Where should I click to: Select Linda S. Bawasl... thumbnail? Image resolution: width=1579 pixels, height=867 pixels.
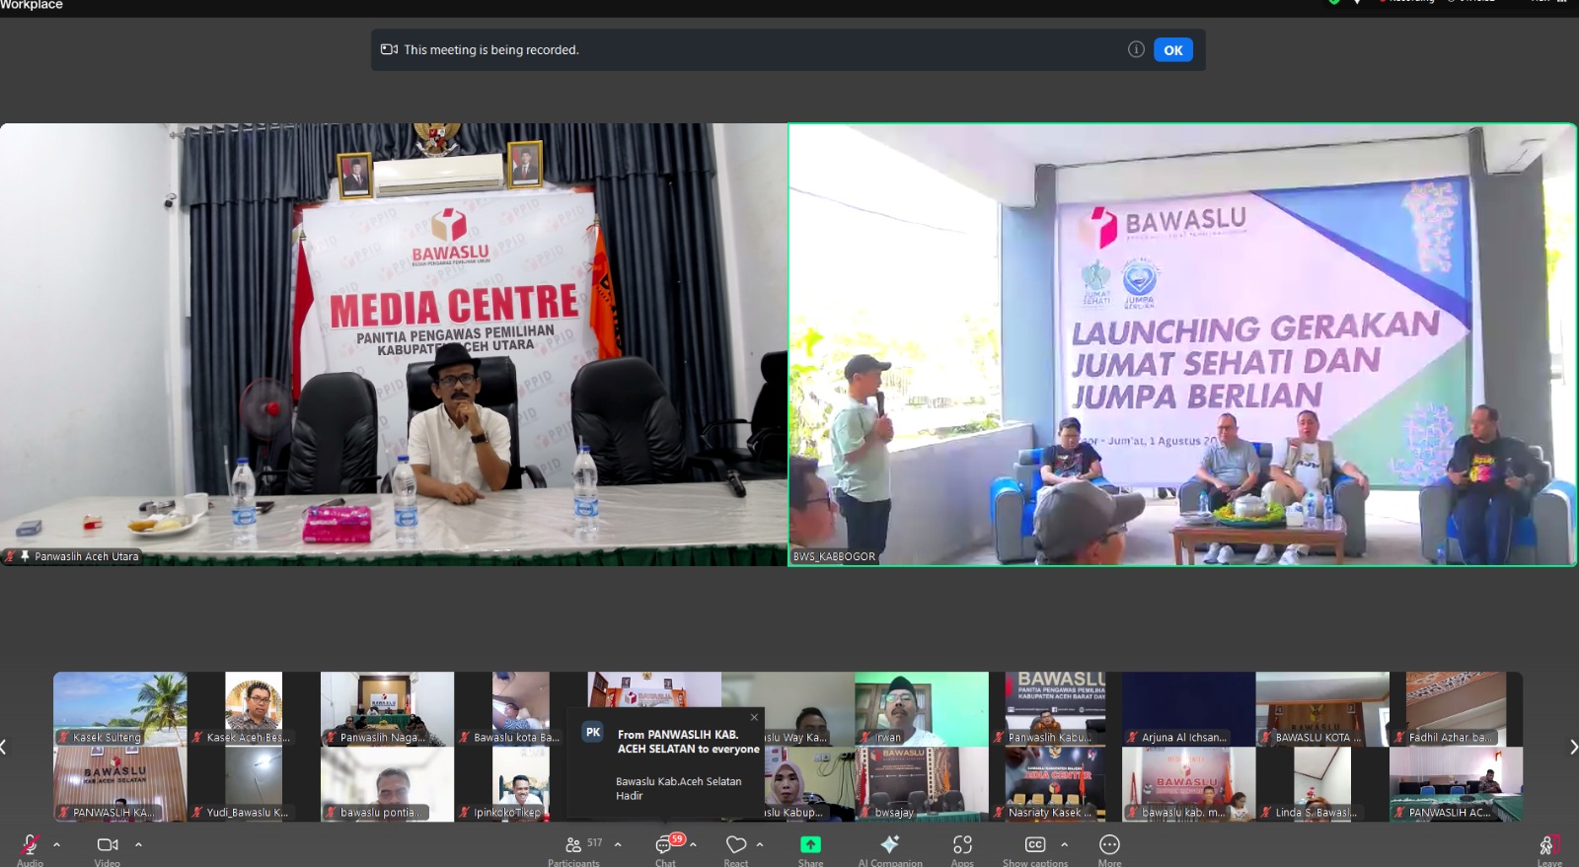1322,784
